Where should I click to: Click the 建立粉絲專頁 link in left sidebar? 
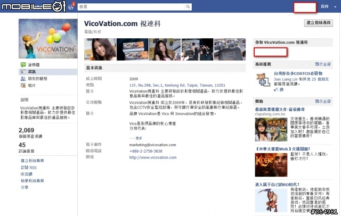(x=32, y=161)
